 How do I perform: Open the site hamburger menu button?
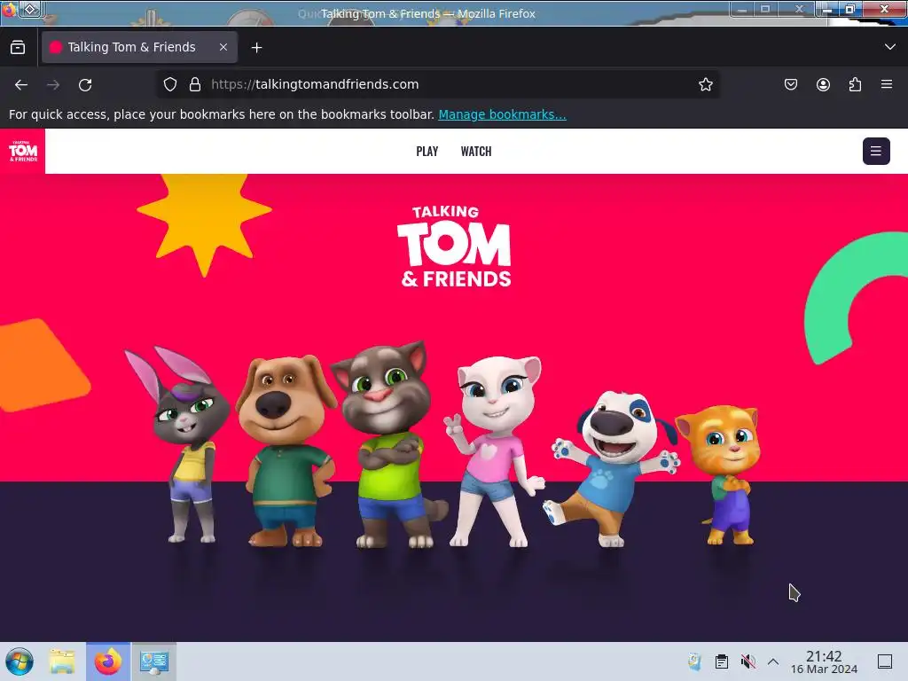[876, 151]
